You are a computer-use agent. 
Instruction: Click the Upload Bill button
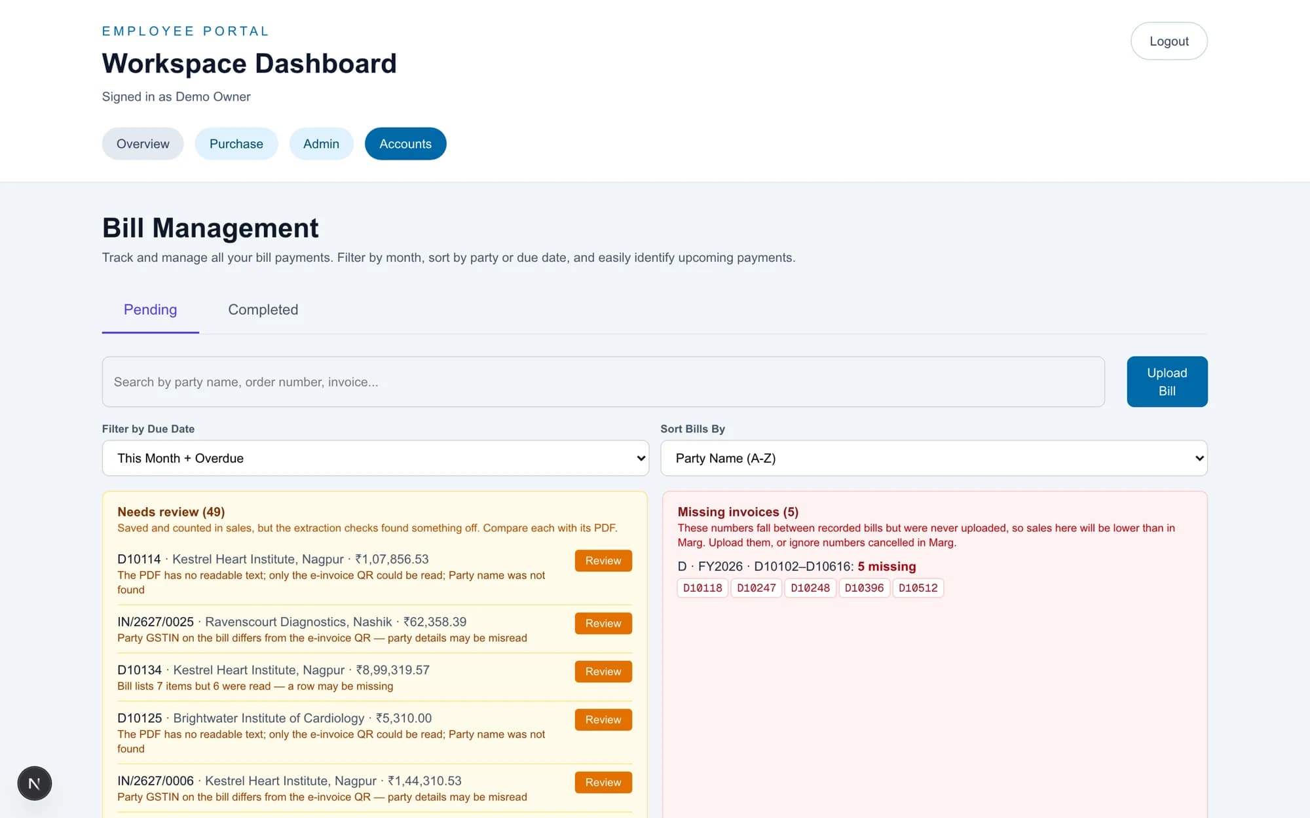1167,382
